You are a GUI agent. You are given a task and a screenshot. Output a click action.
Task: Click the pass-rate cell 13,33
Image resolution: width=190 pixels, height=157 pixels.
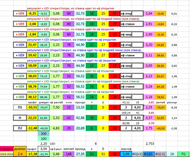[x=80, y=107]
